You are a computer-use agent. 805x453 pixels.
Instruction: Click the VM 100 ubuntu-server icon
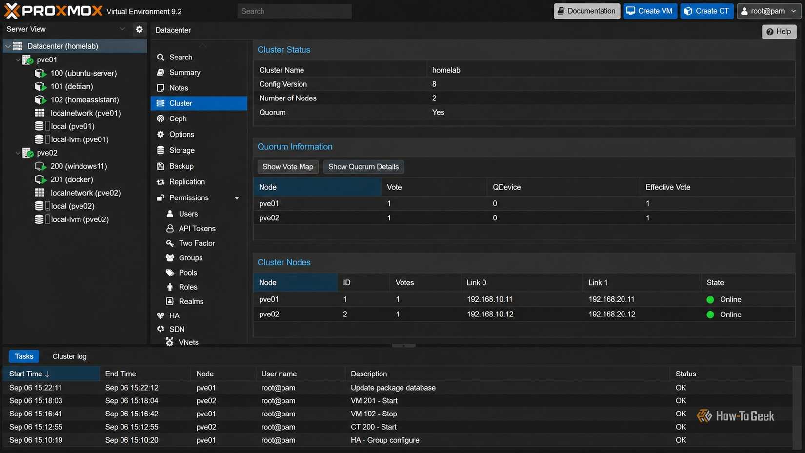(40, 73)
